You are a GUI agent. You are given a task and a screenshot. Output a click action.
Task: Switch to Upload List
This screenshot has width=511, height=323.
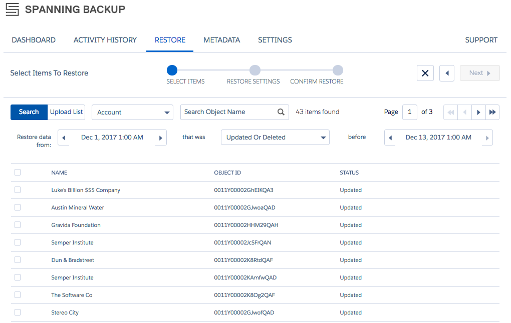(x=67, y=112)
